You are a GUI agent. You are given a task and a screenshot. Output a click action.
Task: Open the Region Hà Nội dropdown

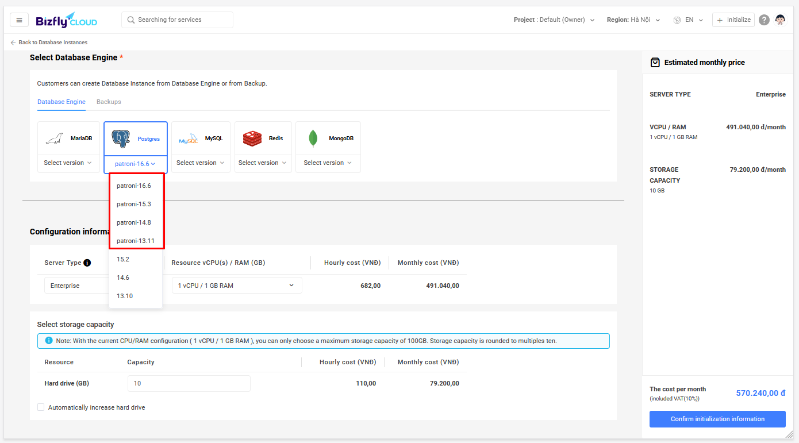pos(633,20)
